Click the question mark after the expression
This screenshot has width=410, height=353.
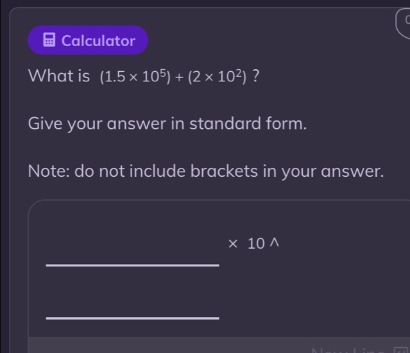(255, 77)
